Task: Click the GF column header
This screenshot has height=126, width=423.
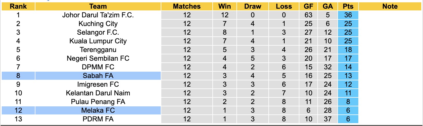Action: 308,6
